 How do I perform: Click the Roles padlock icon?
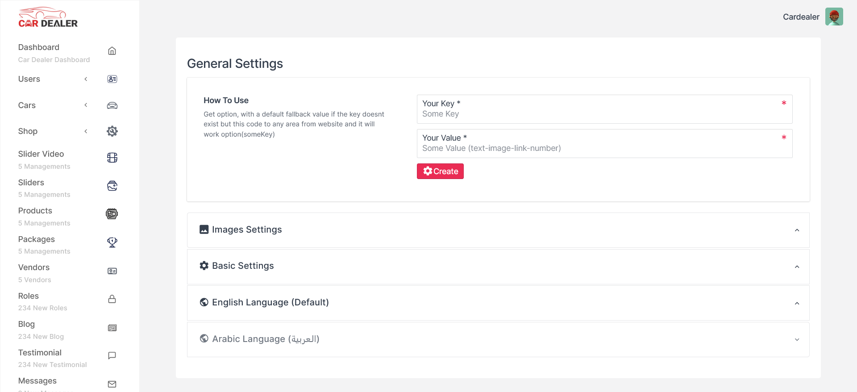(112, 299)
